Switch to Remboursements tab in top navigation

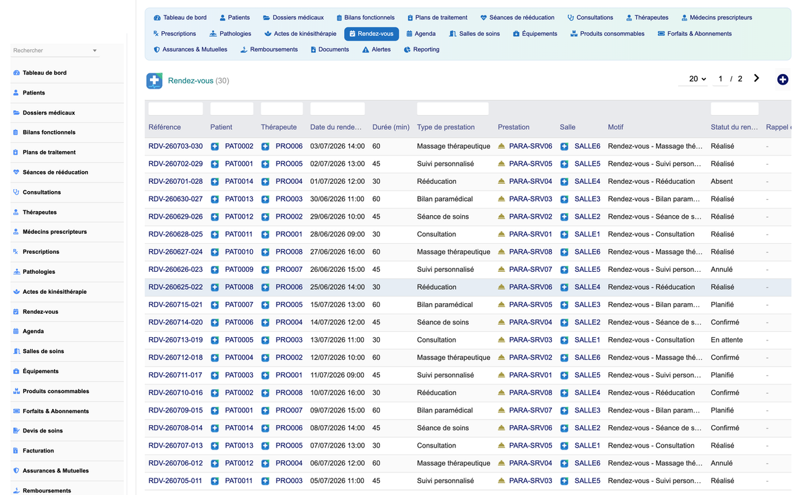coord(269,49)
